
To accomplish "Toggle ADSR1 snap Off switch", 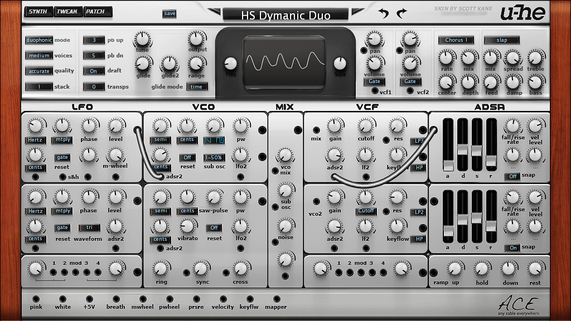I will pyautogui.click(x=512, y=177).
